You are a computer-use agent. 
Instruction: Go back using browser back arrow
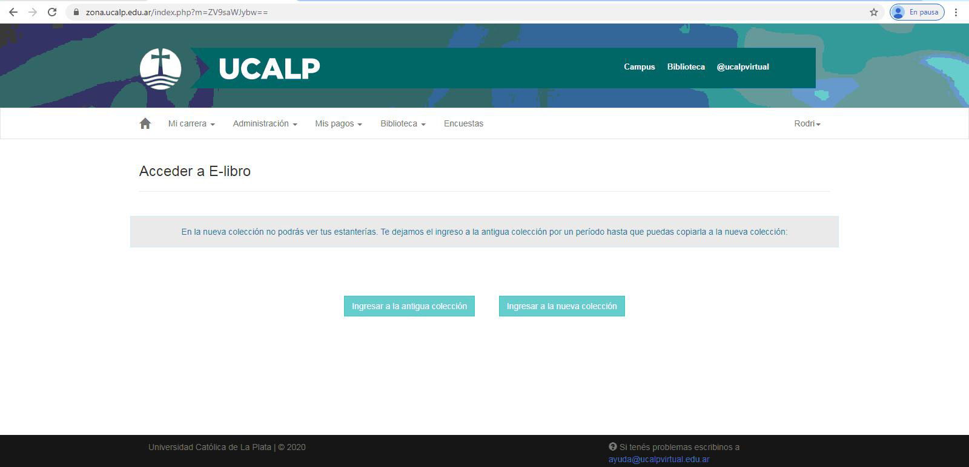pos(13,12)
